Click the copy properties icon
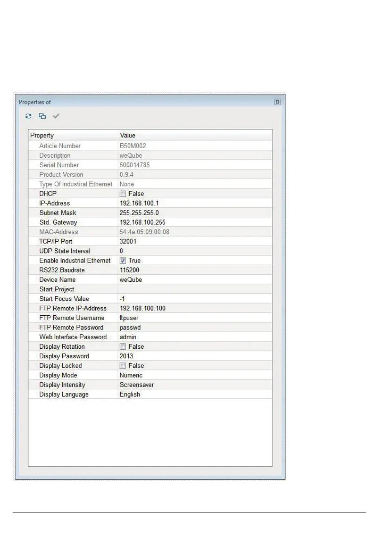Screen dimensions: 379x538 pos(42,117)
